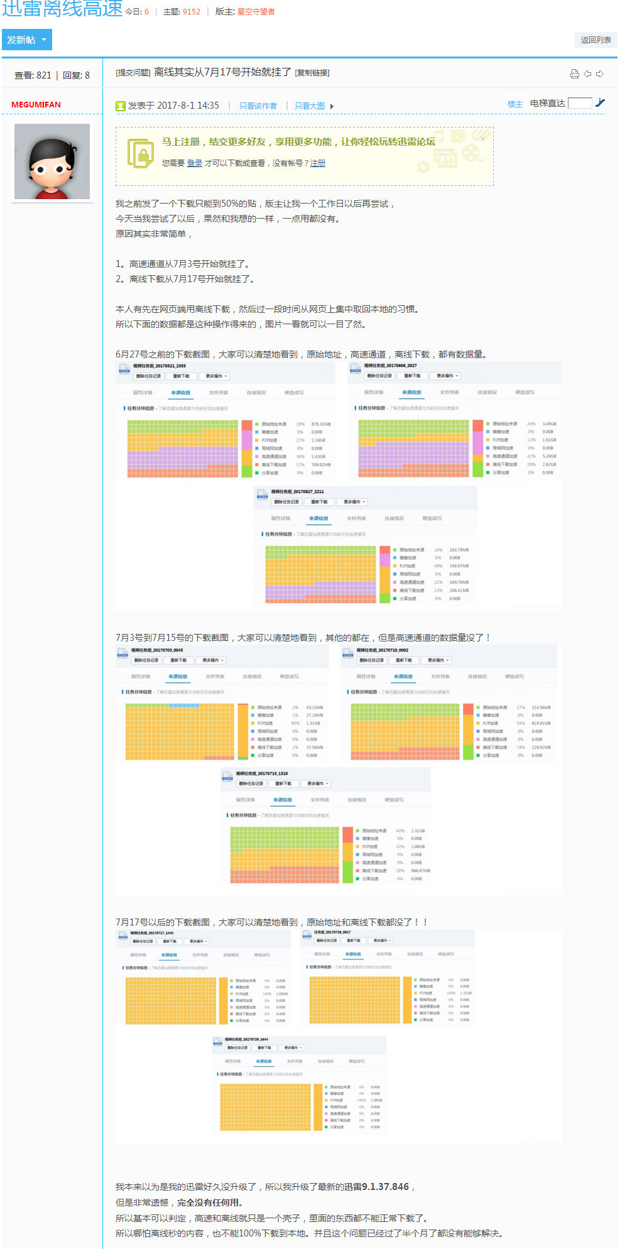Click the print icon in thread header
Viewport: 620px width, 1249px height.
coord(574,74)
